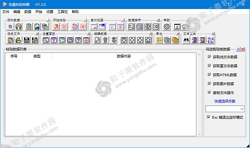This screenshot has width=250, height=148.
Task: Click the add files folder icon
Action: click(x=45, y=26)
